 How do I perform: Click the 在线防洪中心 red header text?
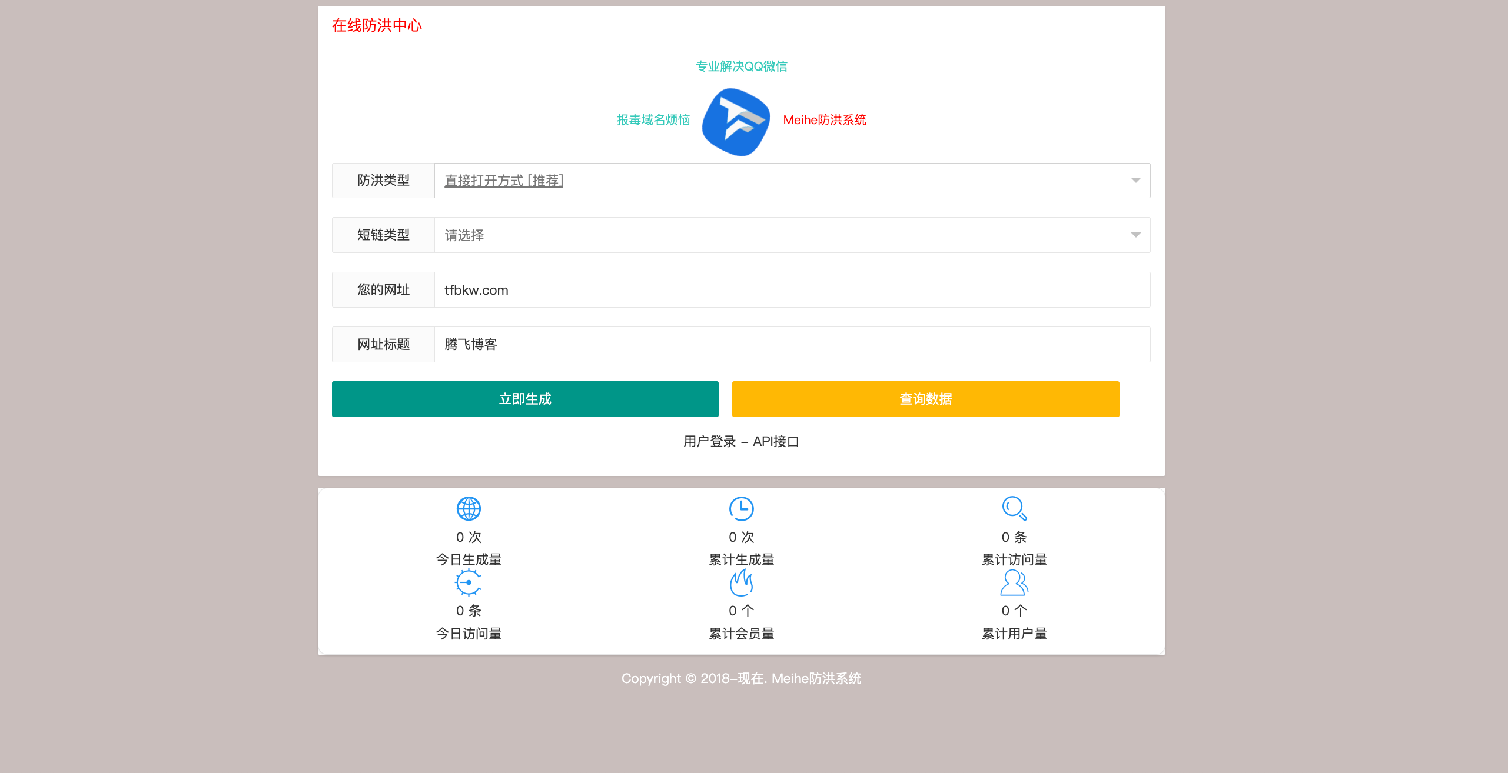point(377,25)
